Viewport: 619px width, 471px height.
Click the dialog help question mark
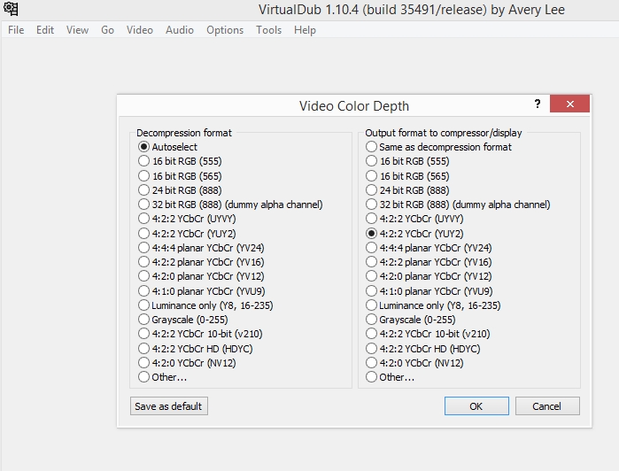click(x=537, y=104)
